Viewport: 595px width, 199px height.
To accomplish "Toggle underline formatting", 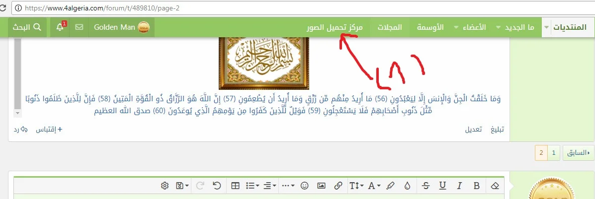I will tap(442, 186).
